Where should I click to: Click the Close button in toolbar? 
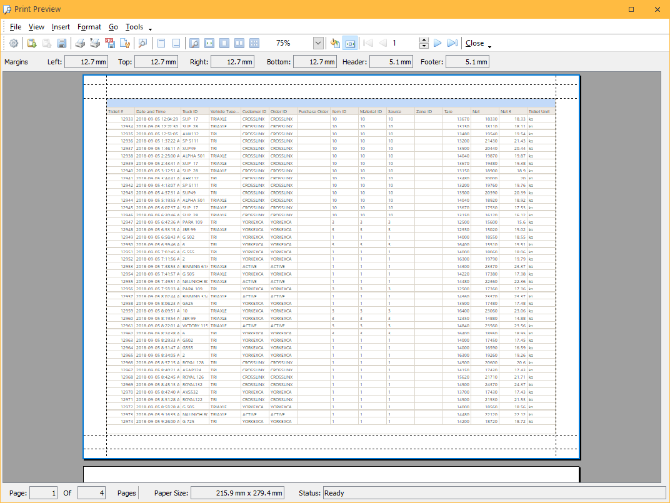(x=474, y=43)
